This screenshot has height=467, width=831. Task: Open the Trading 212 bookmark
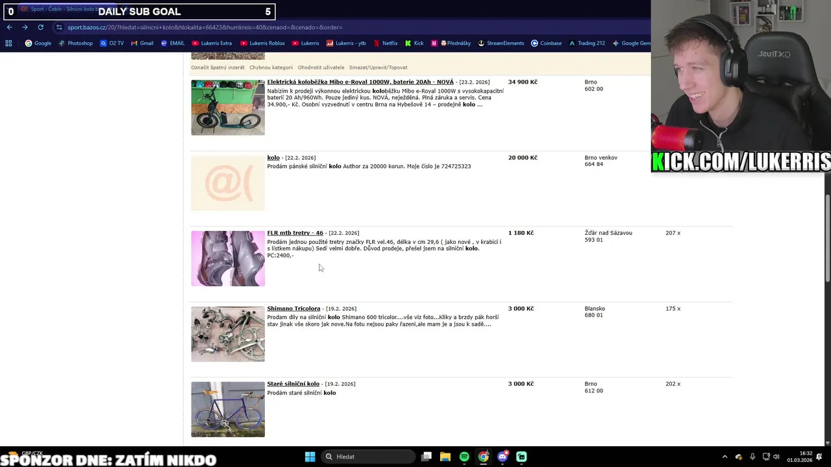587,43
